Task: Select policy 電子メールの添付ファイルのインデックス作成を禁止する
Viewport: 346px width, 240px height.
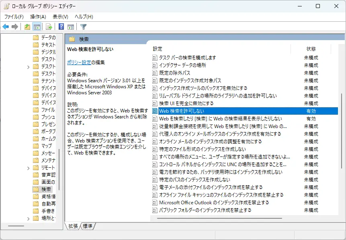Action: (211, 187)
